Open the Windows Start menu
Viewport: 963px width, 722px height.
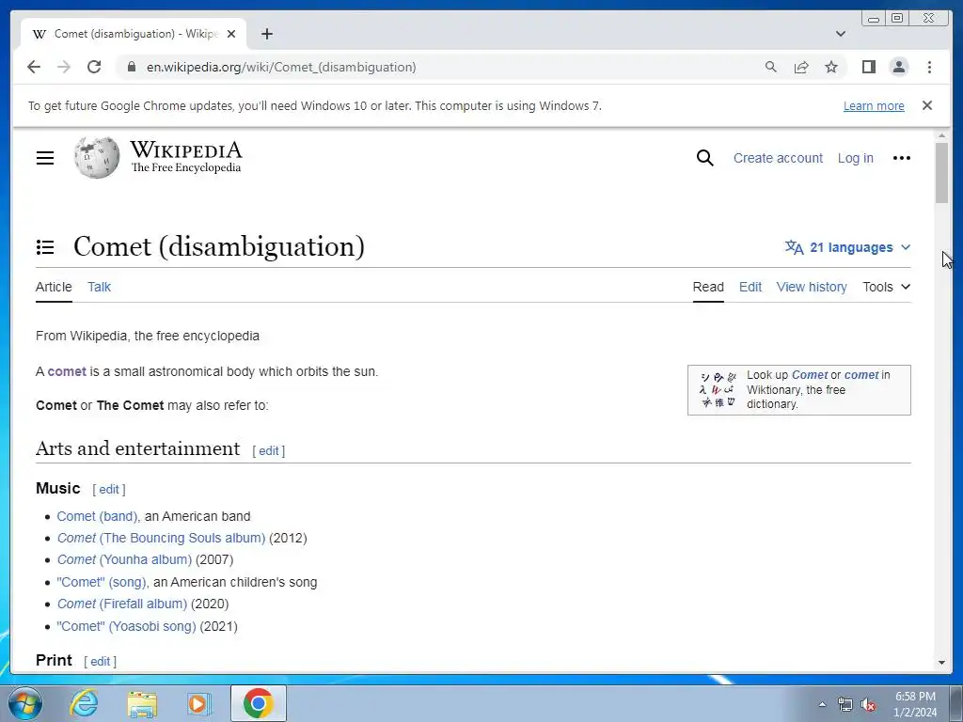(24, 703)
